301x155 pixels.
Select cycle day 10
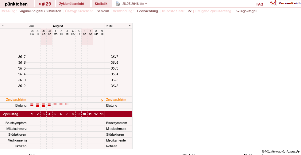click(x=84, y=114)
